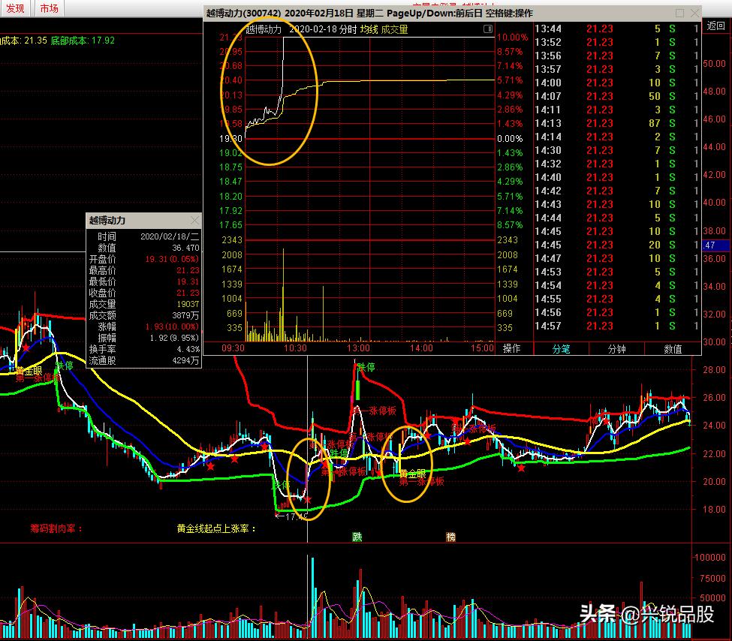The image size is (732, 641).
Task: Switch to the 市场 tab
Action: pyautogui.click(x=49, y=8)
